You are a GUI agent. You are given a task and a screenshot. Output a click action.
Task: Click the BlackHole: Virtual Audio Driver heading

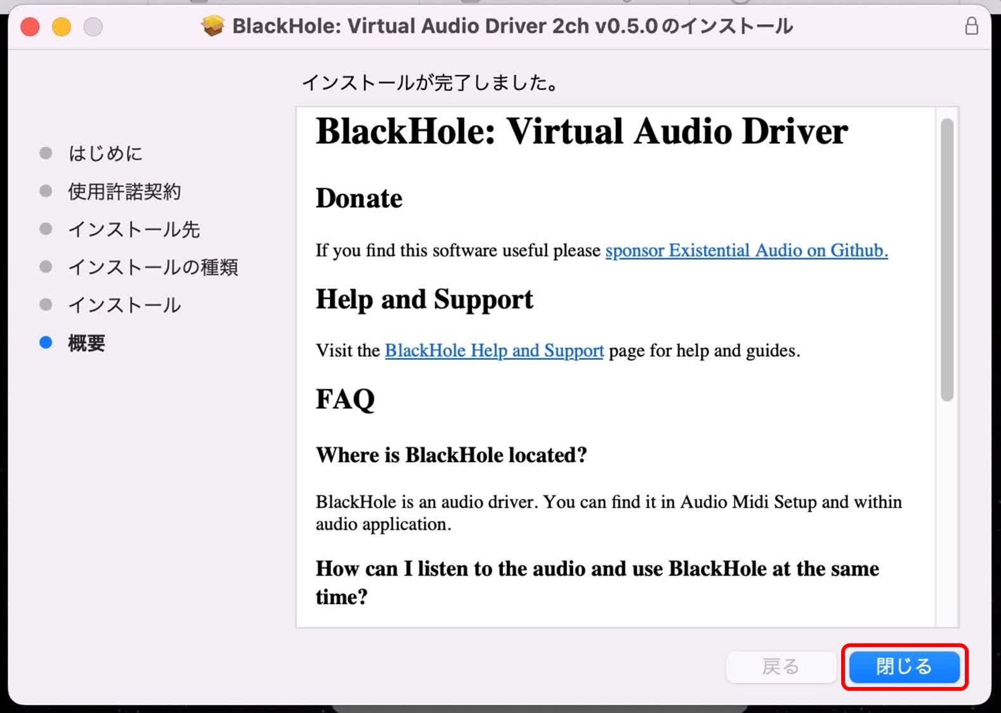click(x=582, y=131)
